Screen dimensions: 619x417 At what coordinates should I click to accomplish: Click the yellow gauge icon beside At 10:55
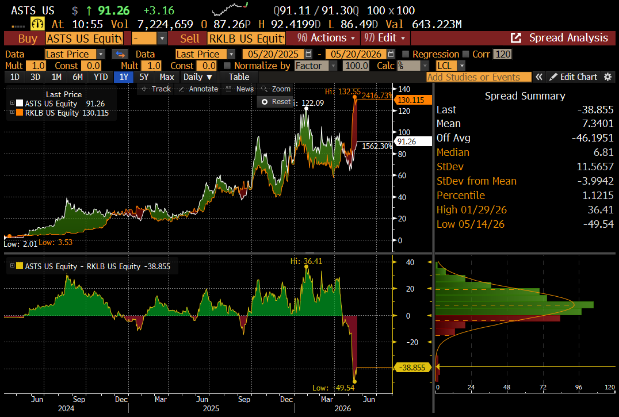click(38, 24)
